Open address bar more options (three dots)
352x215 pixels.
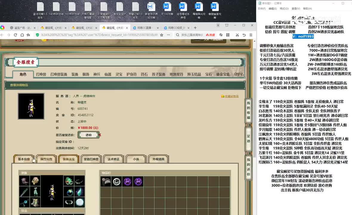tap(168, 35)
